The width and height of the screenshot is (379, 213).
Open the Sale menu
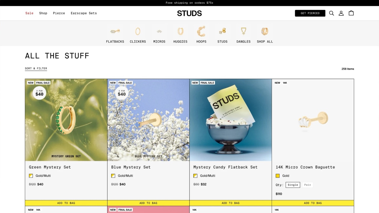tap(30, 13)
